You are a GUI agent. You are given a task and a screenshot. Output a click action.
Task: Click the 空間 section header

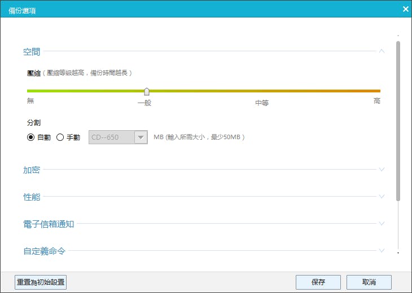pos(32,52)
